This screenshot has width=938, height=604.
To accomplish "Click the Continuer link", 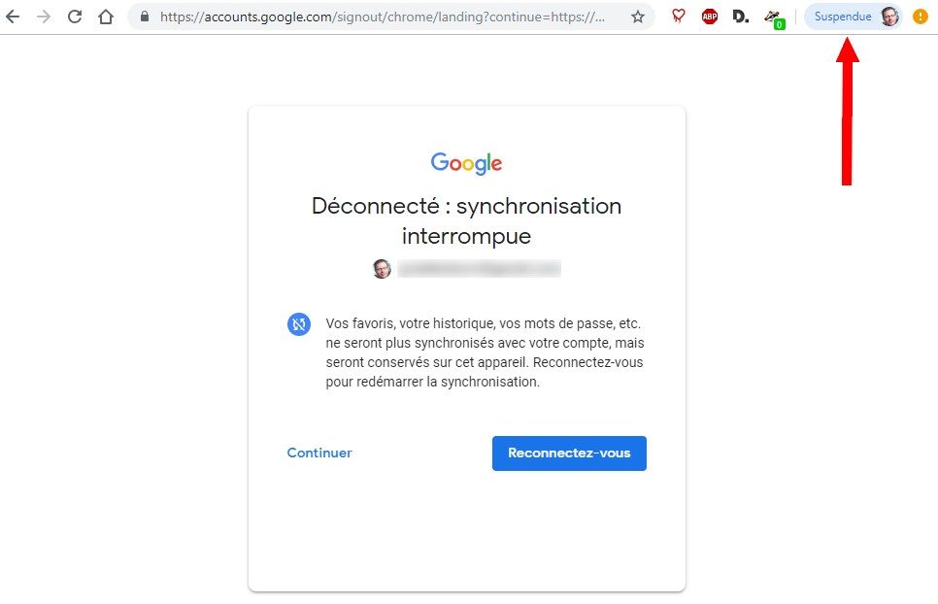I will pos(319,453).
